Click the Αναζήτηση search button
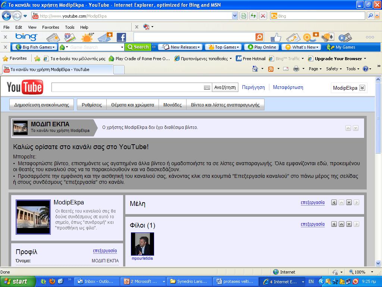Screen dimensions: 382x287 [225, 87]
